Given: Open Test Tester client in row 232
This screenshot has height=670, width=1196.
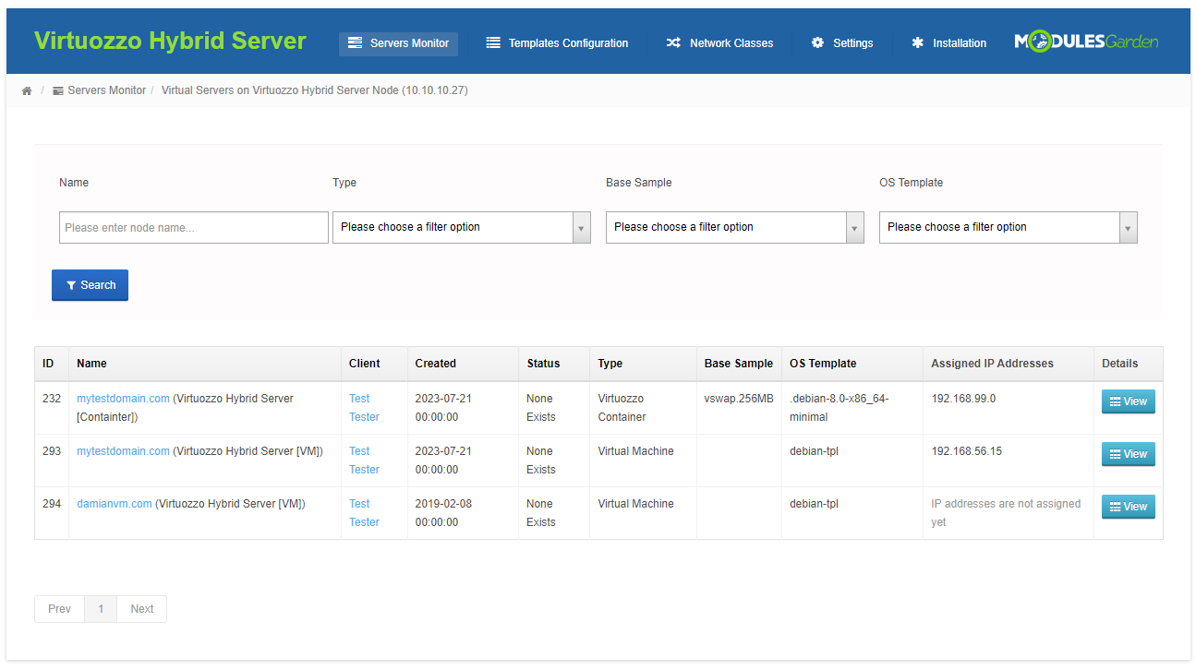Looking at the screenshot, I should point(364,408).
